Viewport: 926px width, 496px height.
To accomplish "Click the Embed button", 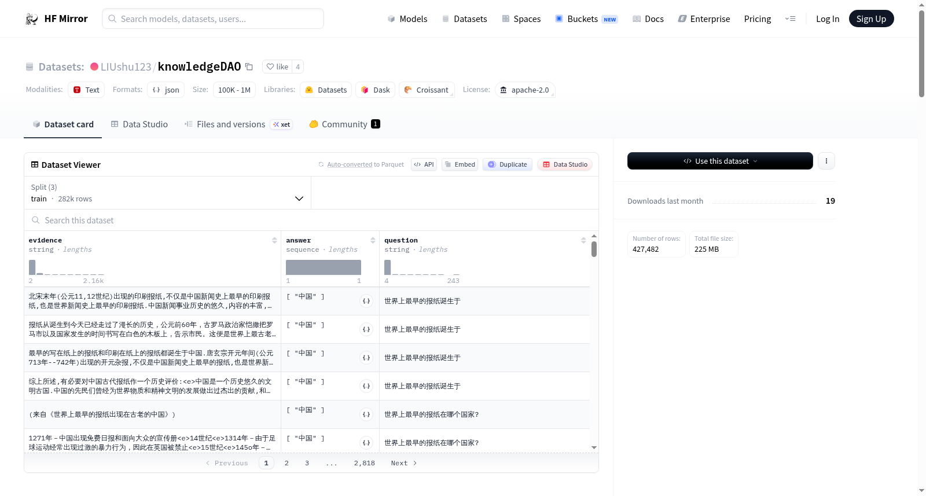I will point(460,164).
